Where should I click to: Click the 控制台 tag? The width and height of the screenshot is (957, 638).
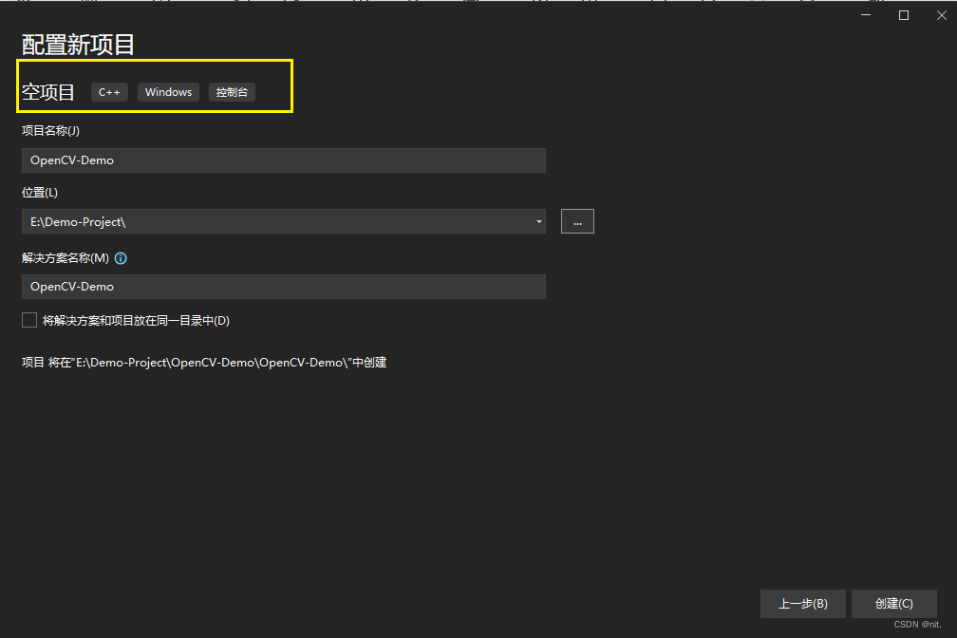232,92
